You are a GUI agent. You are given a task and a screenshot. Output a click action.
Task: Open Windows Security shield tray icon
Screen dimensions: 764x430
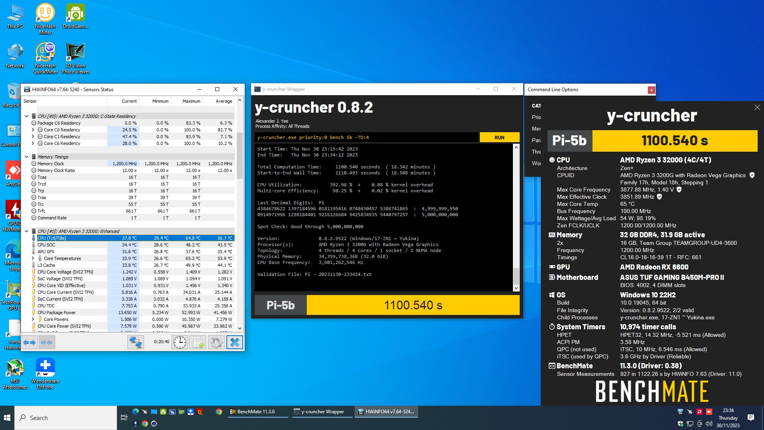[x=680, y=424]
